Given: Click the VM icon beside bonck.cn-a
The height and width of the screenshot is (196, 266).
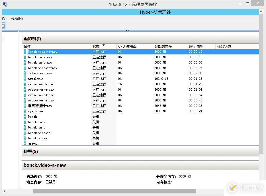Looking at the screenshot, I should 25,122.
